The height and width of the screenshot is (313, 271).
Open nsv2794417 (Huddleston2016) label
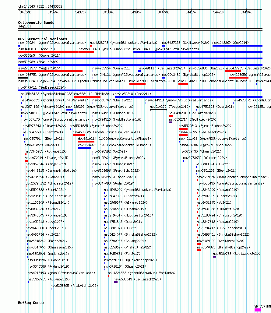(x=221, y=228)
